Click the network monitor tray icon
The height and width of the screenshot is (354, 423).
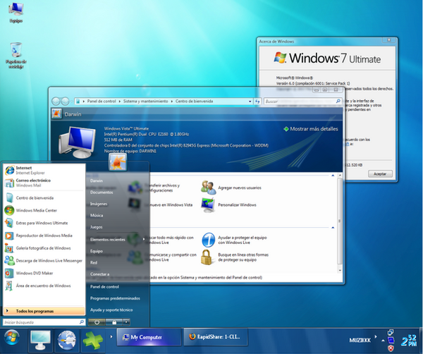tap(391, 340)
